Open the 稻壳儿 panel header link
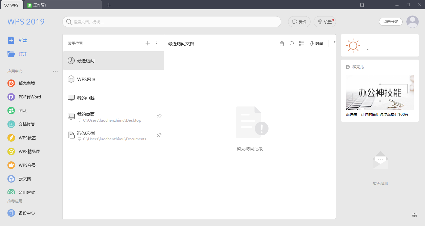Viewport: 425px width, 226px height. click(x=355, y=67)
